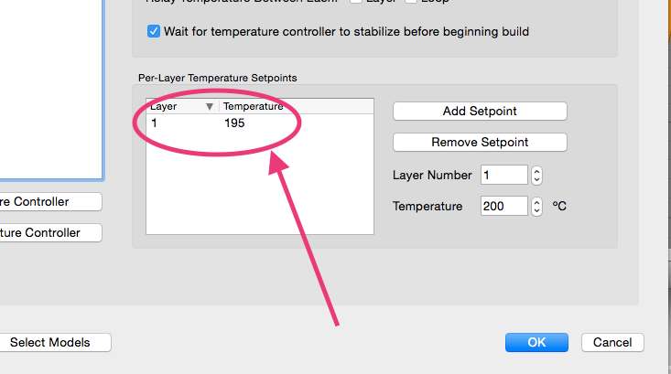Focus the Layer Number input field
The image size is (671, 374).
coord(504,175)
